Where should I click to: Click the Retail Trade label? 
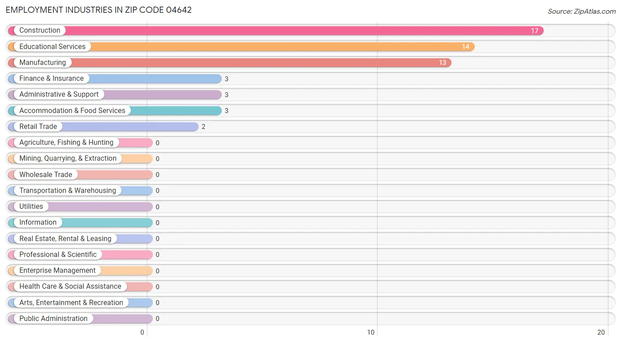pyautogui.click(x=38, y=126)
